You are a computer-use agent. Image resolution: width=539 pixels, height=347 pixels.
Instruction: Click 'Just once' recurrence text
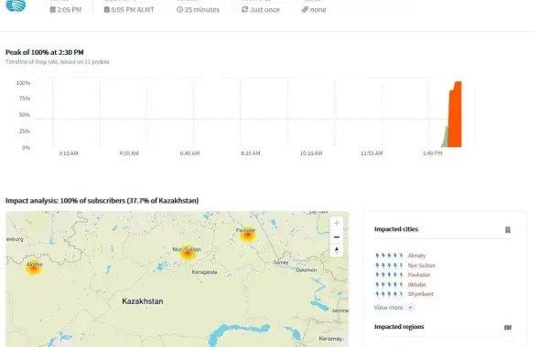coord(264,10)
